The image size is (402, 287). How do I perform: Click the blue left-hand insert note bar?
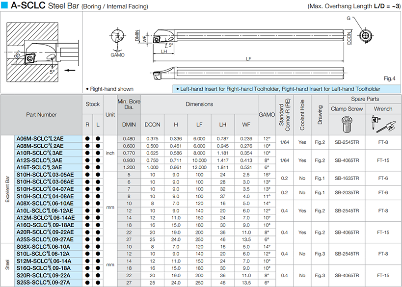tap(287, 89)
